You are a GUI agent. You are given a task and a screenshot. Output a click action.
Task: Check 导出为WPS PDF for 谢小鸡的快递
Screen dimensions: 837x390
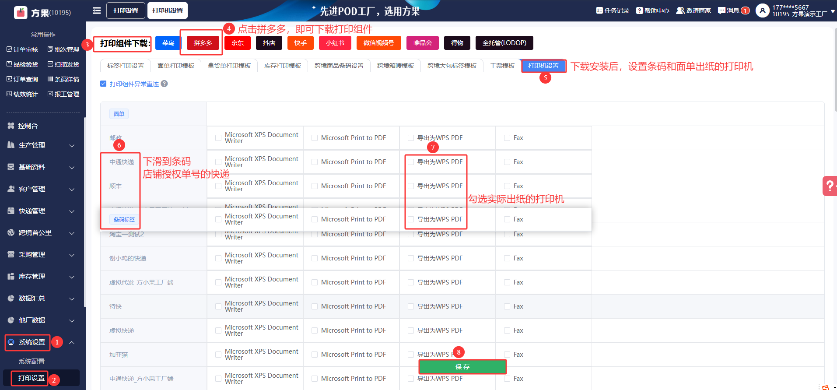point(410,258)
